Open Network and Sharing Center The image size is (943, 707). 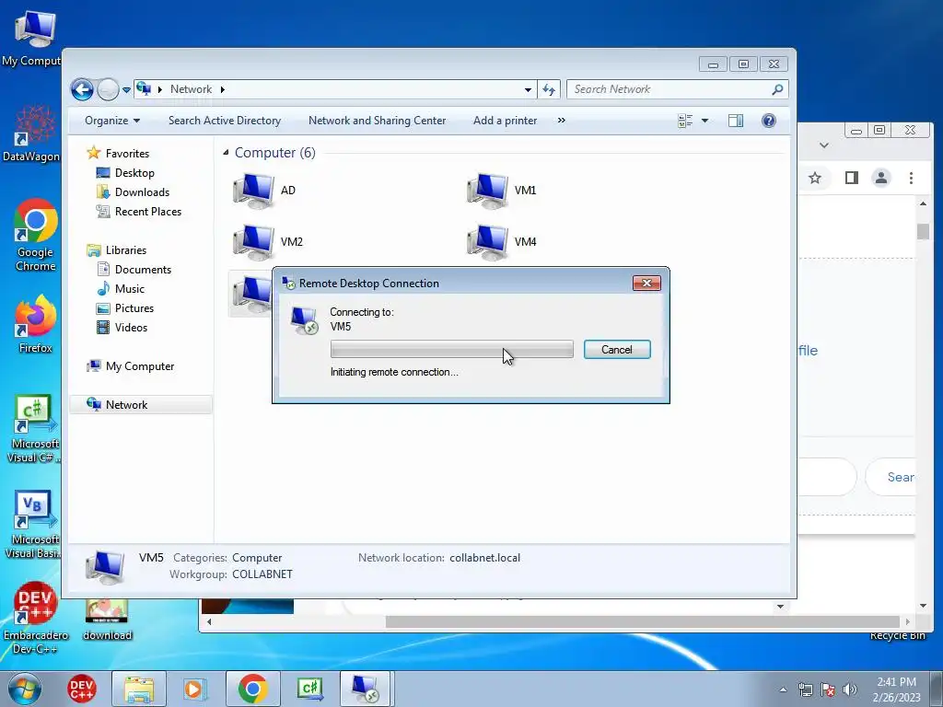[x=377, y=121]
